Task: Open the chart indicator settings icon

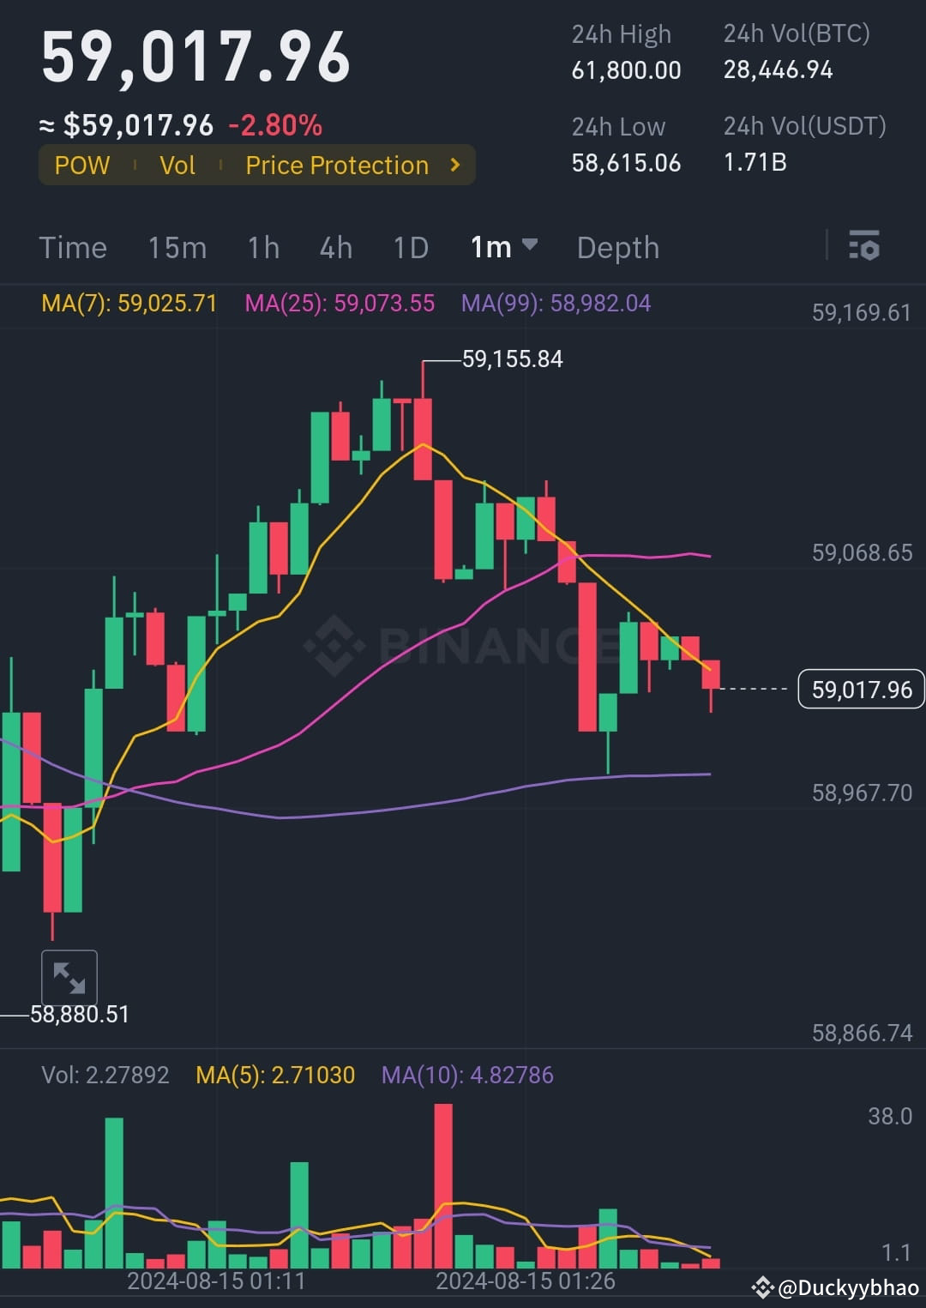Action: (865, 247)
